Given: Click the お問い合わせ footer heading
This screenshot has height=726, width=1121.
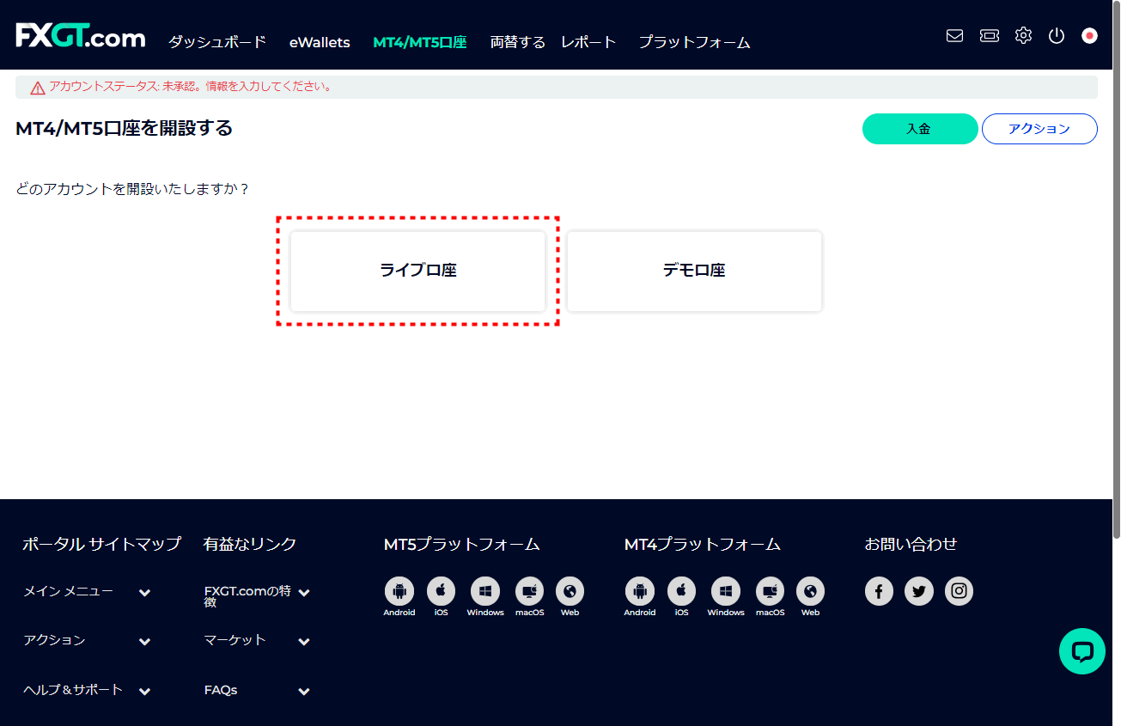Looking at the screenshot, I should [911, 544].
